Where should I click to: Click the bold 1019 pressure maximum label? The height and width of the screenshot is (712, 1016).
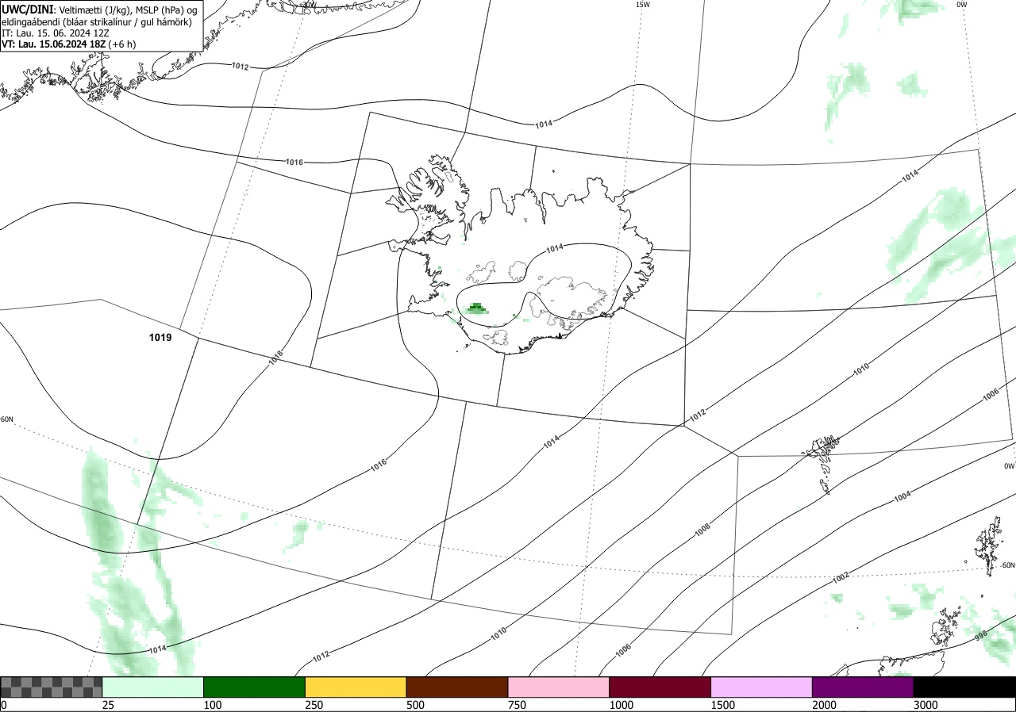[x=160, y=338]
